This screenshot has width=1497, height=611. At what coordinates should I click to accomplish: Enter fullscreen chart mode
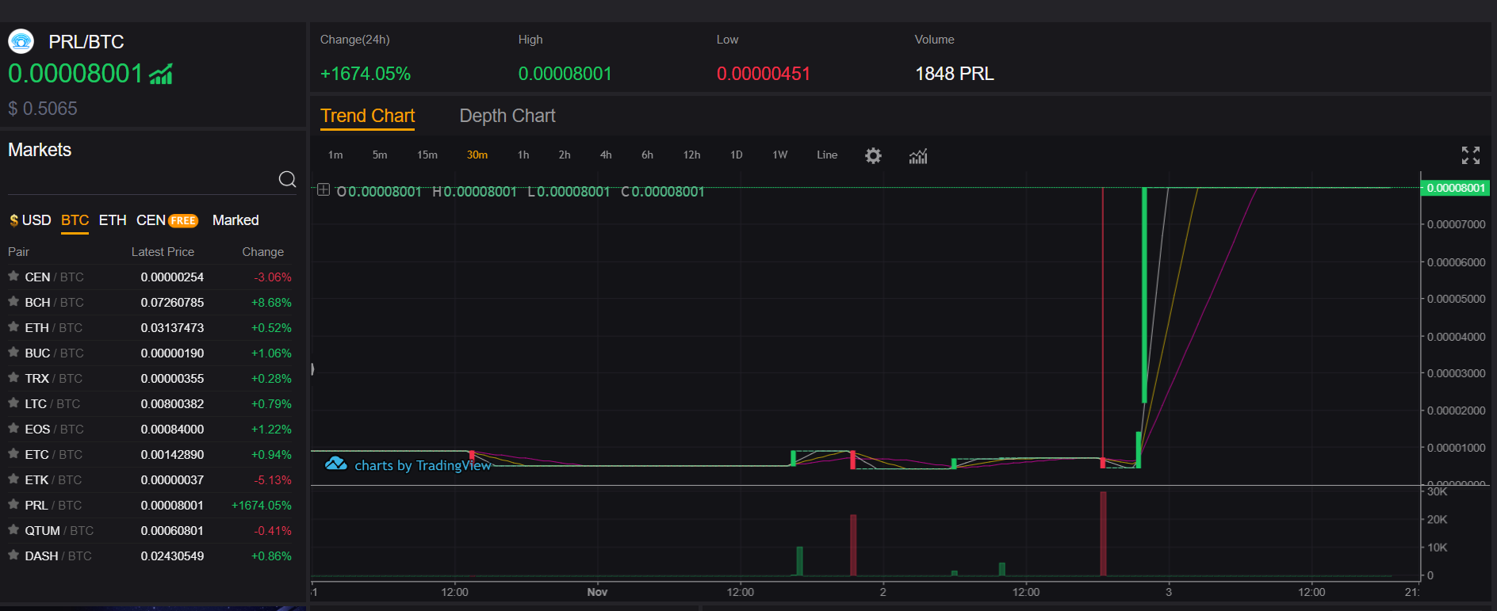pyautogui.click(x=1470, y=155)
